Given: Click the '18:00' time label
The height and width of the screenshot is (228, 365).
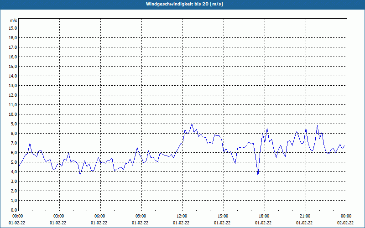Looking at the screenshot, I should click(x=265, y=216).
